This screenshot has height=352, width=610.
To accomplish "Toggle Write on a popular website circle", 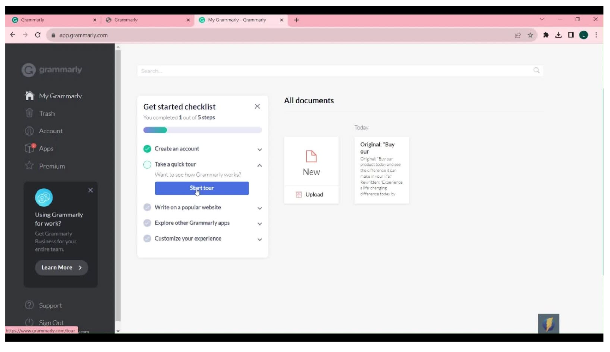I will click(147, 208).
